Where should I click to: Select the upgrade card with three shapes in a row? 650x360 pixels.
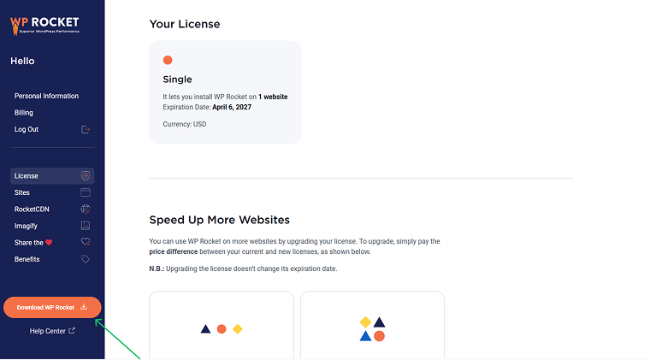pos(222,325)
